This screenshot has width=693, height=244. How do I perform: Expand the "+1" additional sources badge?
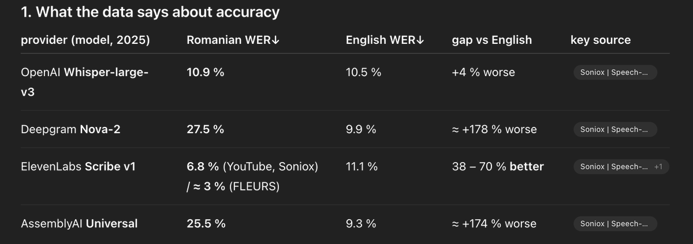click(x=658, y=167)
